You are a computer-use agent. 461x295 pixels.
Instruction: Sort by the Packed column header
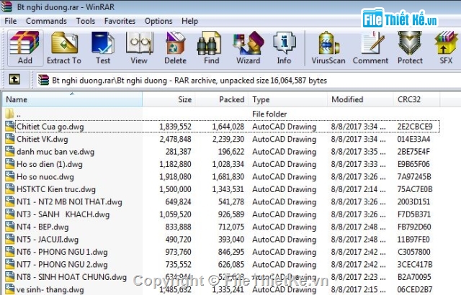222,99
